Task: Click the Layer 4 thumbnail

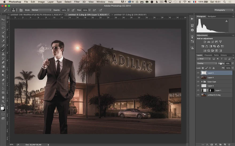Action: [203, 77]
